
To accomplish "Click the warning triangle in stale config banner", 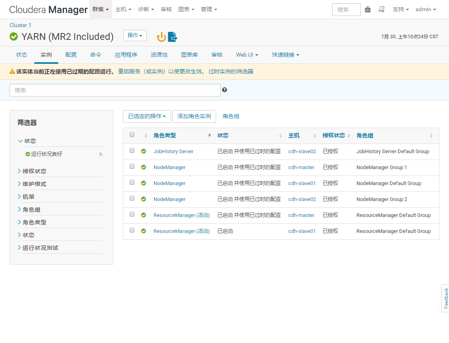I will tap(12, 71).
